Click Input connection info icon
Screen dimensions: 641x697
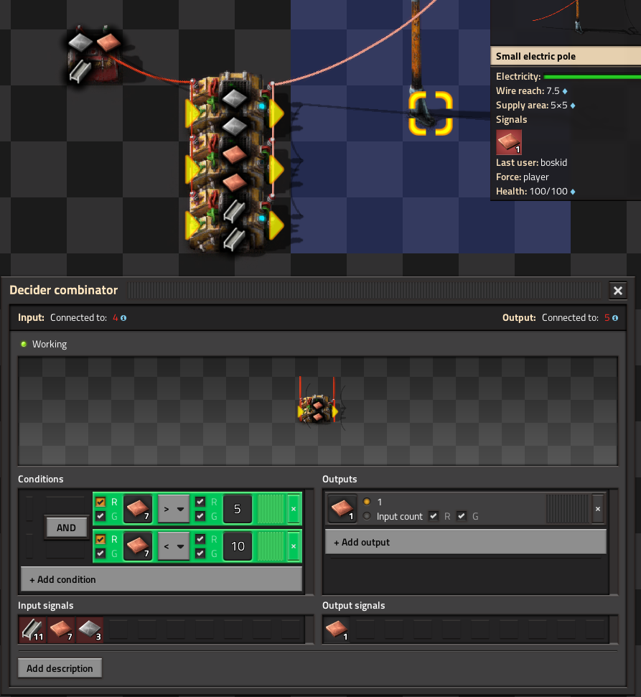[x=123, y=318]
